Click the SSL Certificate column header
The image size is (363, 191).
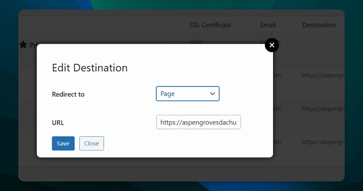(210, 25)
